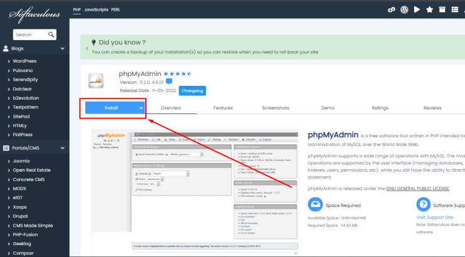Follow the Visit Support Site link
This screenshot has width=465, height=257.
[435, 218]
